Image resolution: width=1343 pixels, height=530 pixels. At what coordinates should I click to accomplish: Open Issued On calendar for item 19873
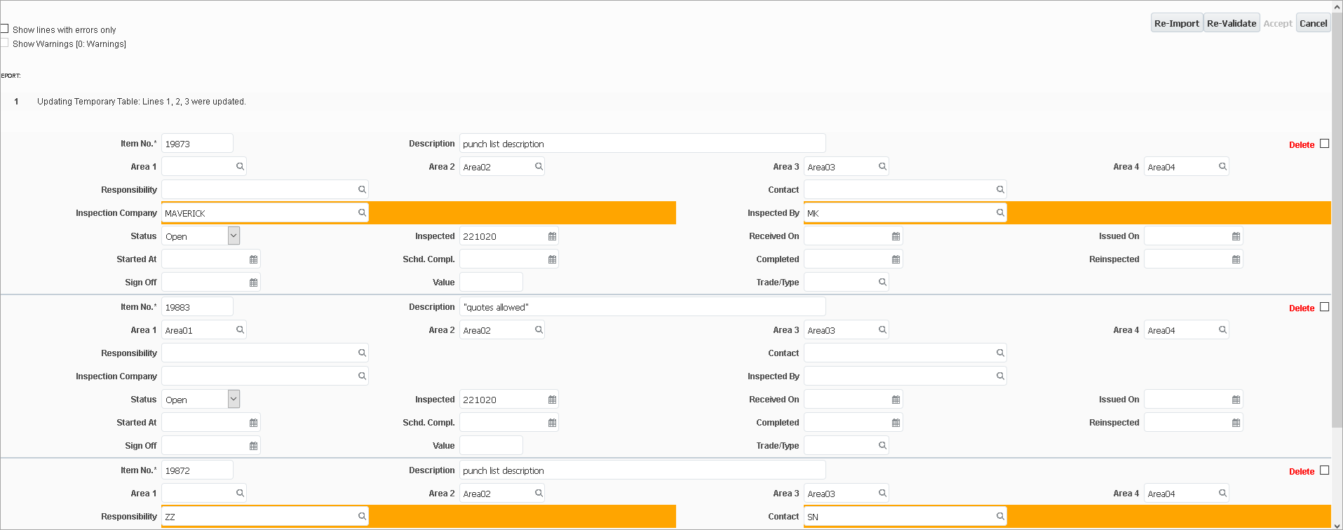pyautogui.click(x=1236, y=236)
